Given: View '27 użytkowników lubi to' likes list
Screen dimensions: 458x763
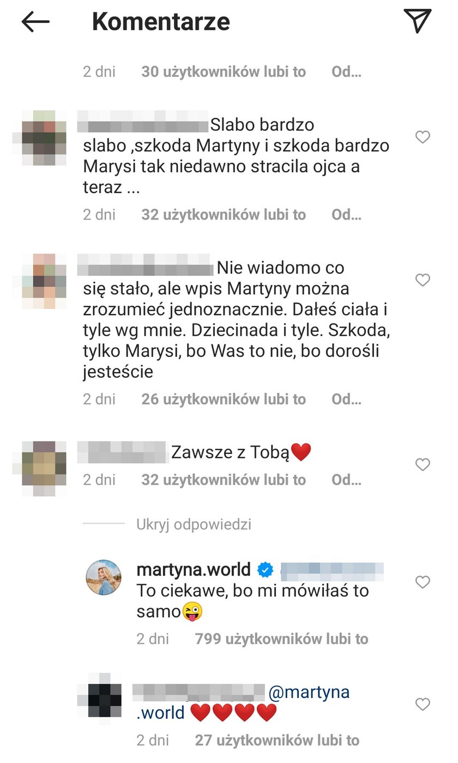Looking at the screenshot, I should pyautogui.click(x=277, y=741).
